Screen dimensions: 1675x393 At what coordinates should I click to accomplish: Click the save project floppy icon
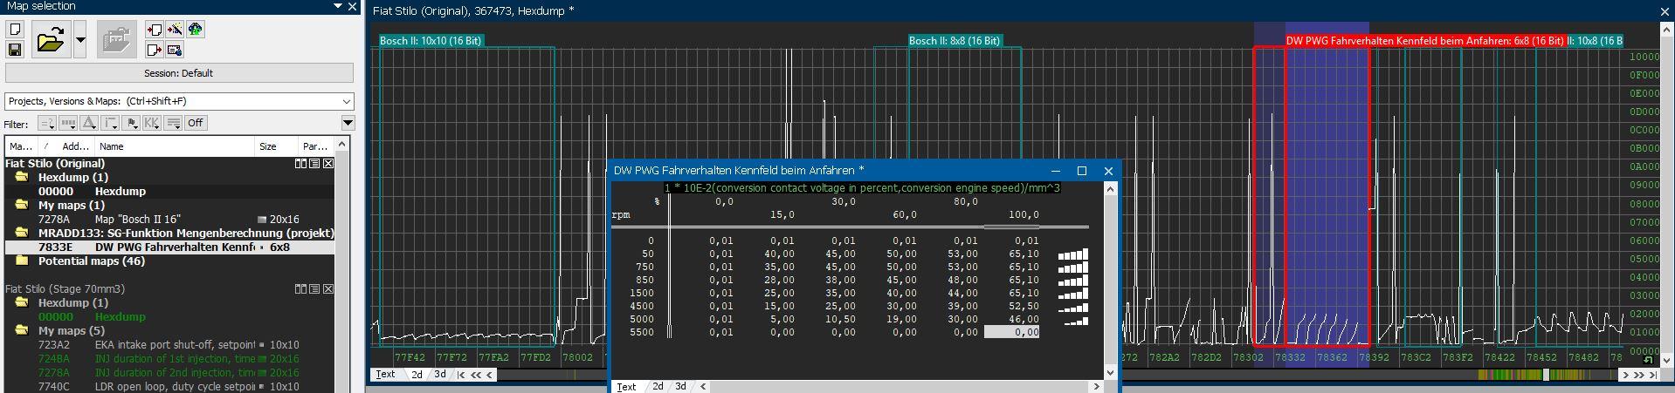[15, 50]
